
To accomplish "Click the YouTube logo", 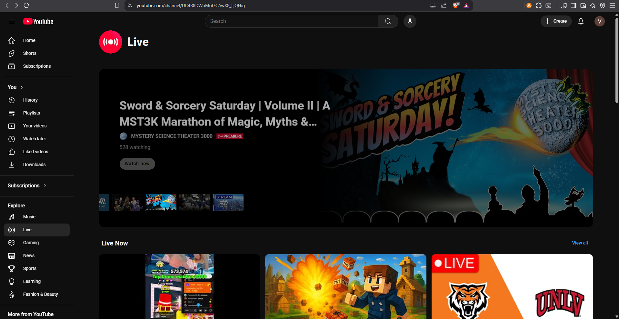I will coord(38,21).
